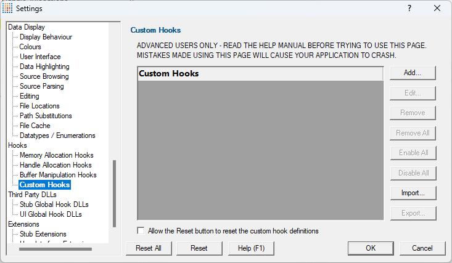Confirm settings with OK button
Screen dimensions: 452x263
(x=371, y=248)
